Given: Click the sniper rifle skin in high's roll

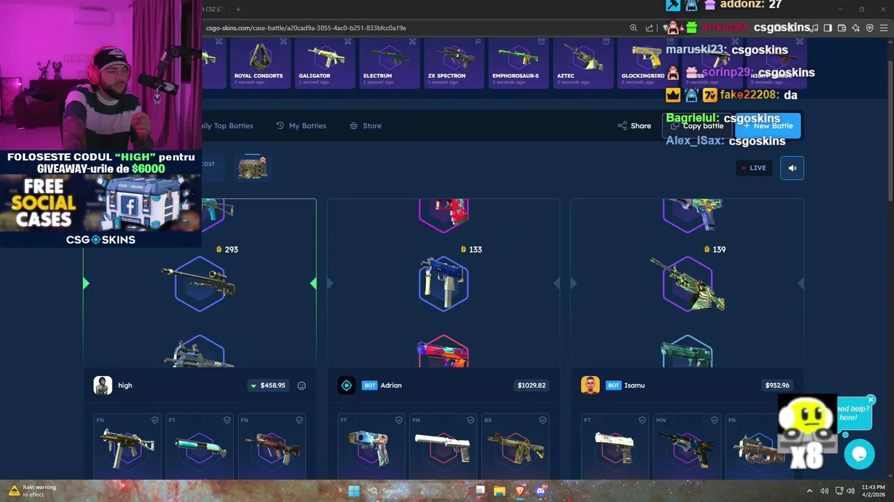Looking at the screenshot, I should tap(200, 282).
